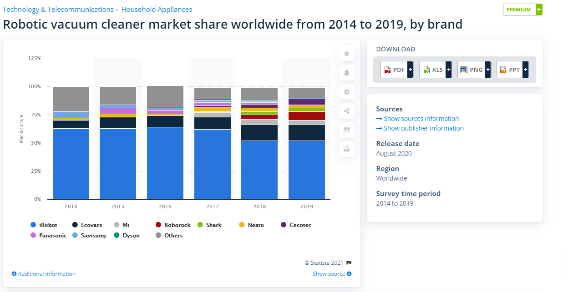Image resolution: width=568 pixels, height=292 pixels.
Task: Toggle Samsung legend series
Action: (x=88, y=236)
